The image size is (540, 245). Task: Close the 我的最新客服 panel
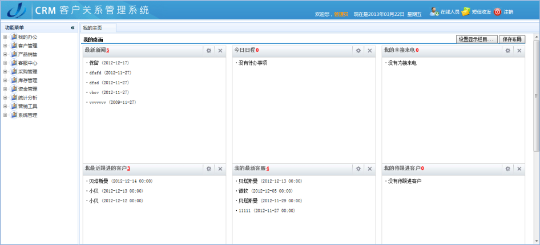click(x=370, y=169)
